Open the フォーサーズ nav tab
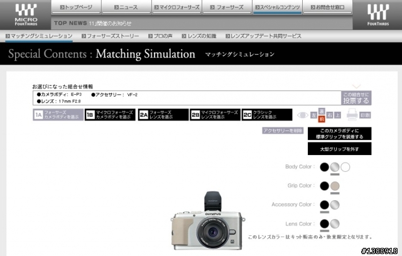This screenshot has width=402, height=256. click(x=227, y=7)
